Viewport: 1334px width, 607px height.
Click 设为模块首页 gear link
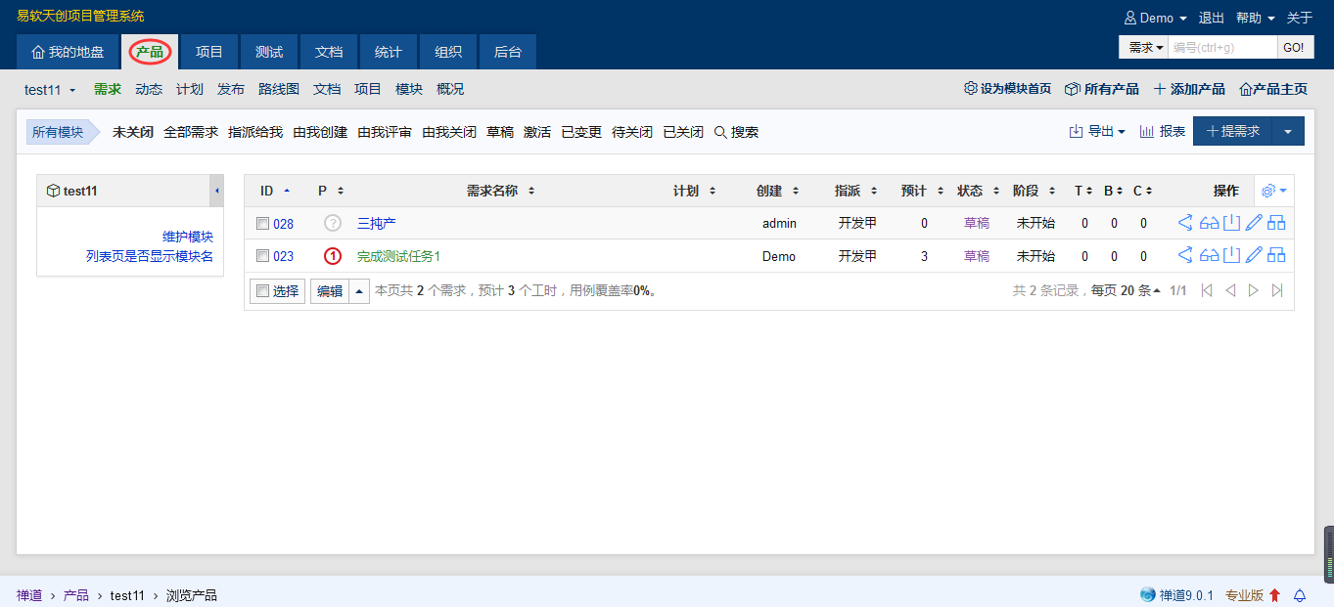coord(1008,89)
